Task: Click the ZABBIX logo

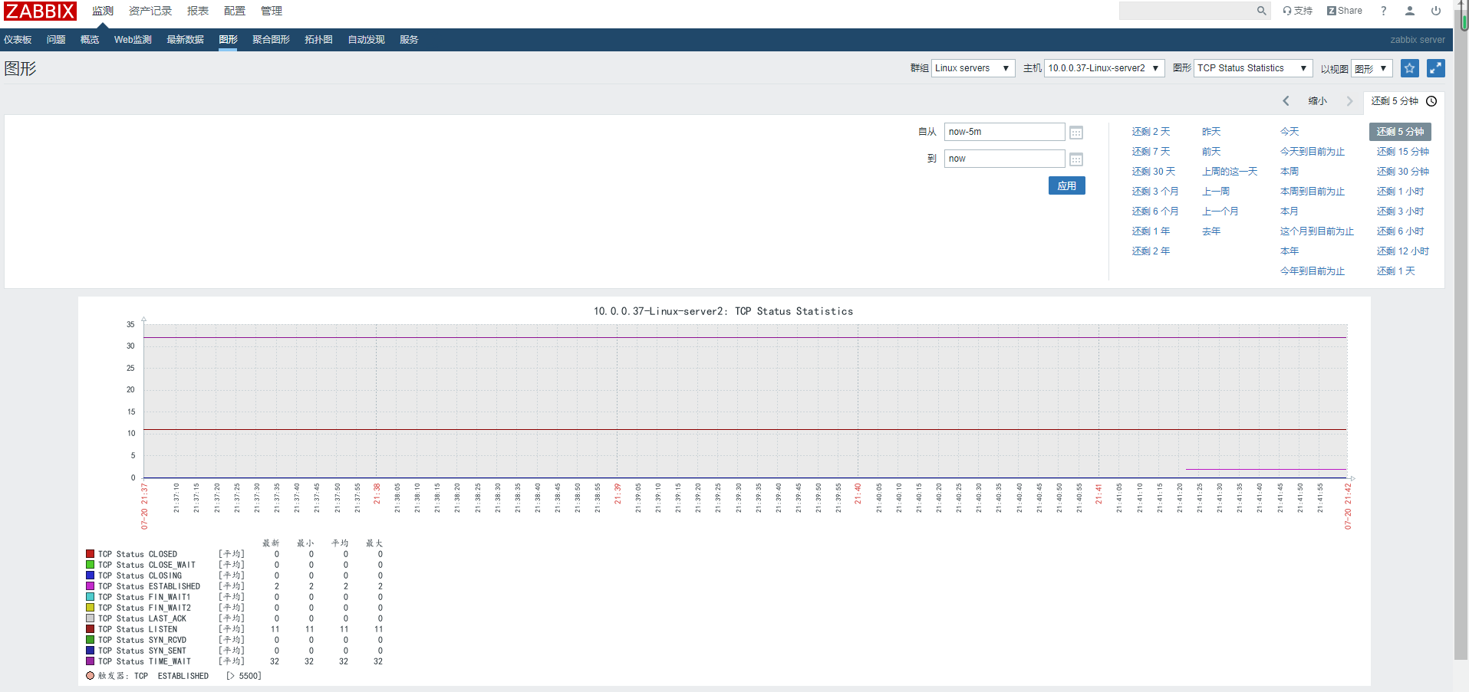Action: click(x=40, y=11)
